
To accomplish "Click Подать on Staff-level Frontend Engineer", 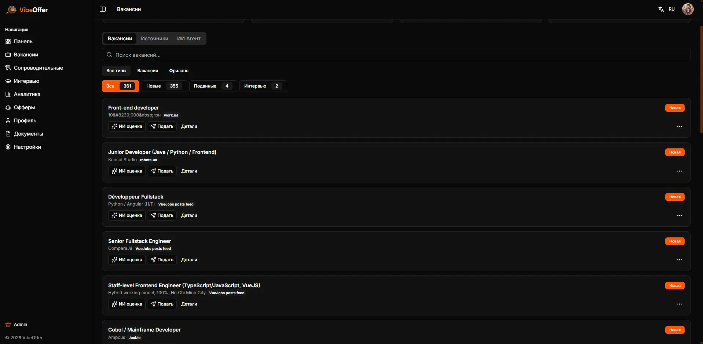I will tap(162, 304).
